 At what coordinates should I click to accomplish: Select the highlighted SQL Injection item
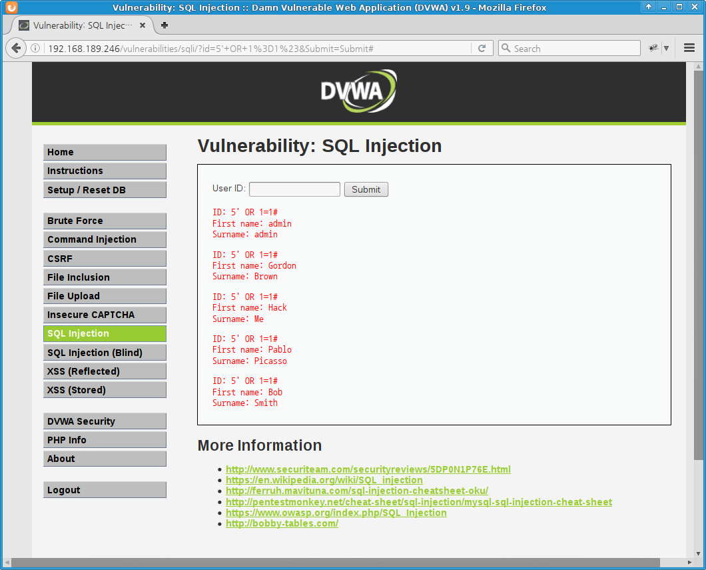pyautogui.click(x=105, y=333)
